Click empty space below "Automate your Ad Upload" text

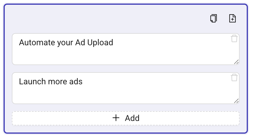click(x=89, y=56)
